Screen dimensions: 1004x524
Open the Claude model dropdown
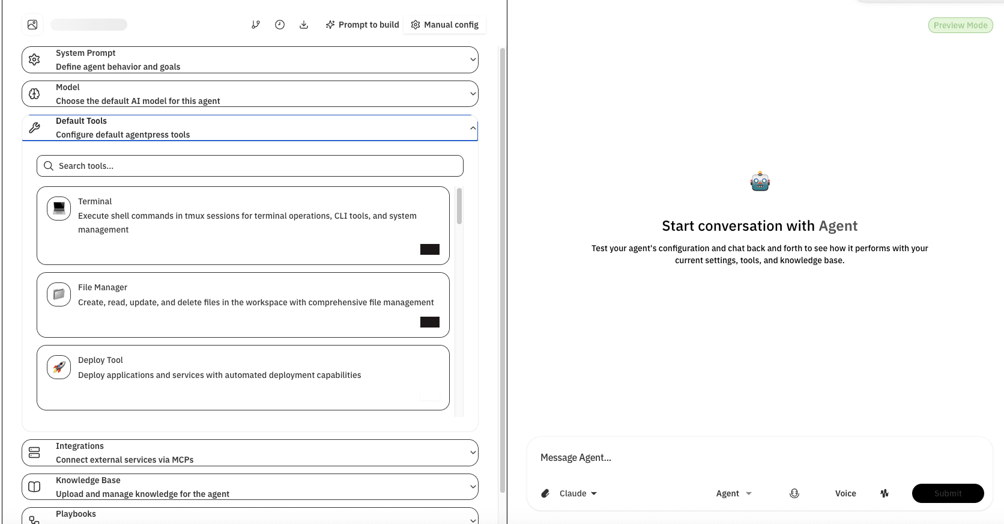tap(578, 493)
